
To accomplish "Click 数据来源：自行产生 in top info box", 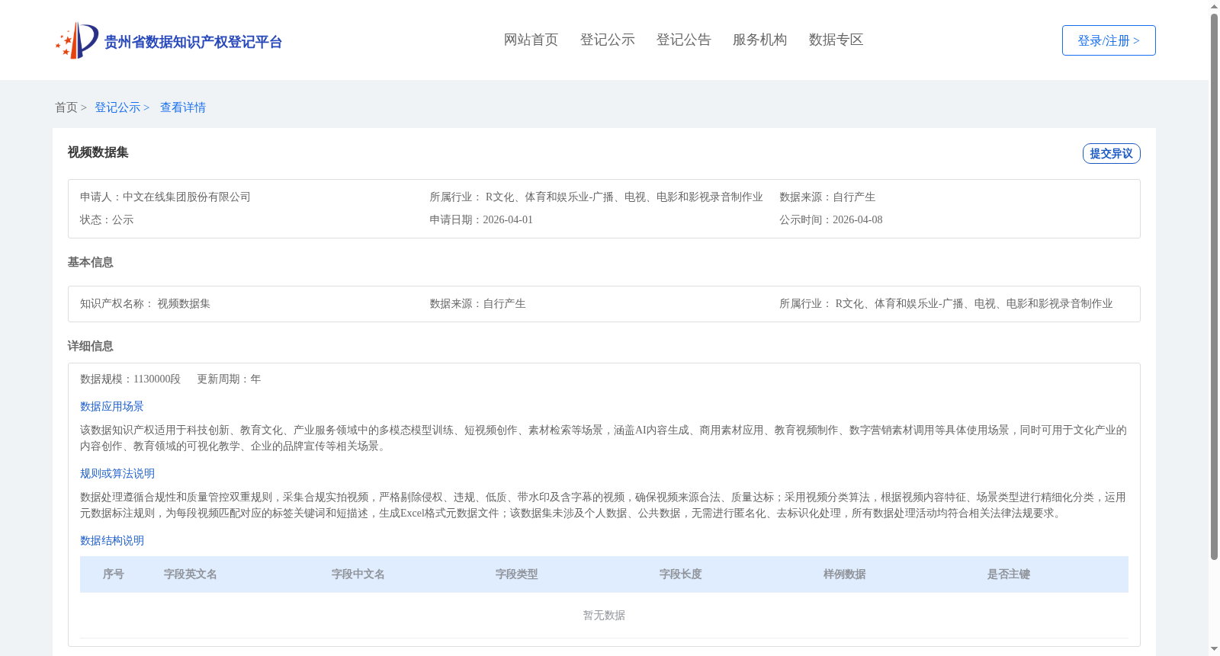I will pyautogui.click(x=827, y=197).
